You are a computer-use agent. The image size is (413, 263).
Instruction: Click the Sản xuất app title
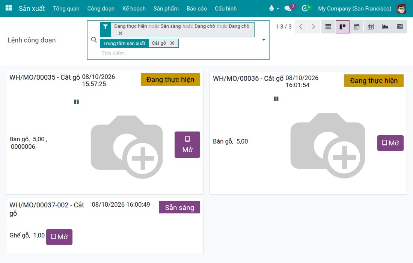point(32,8)
